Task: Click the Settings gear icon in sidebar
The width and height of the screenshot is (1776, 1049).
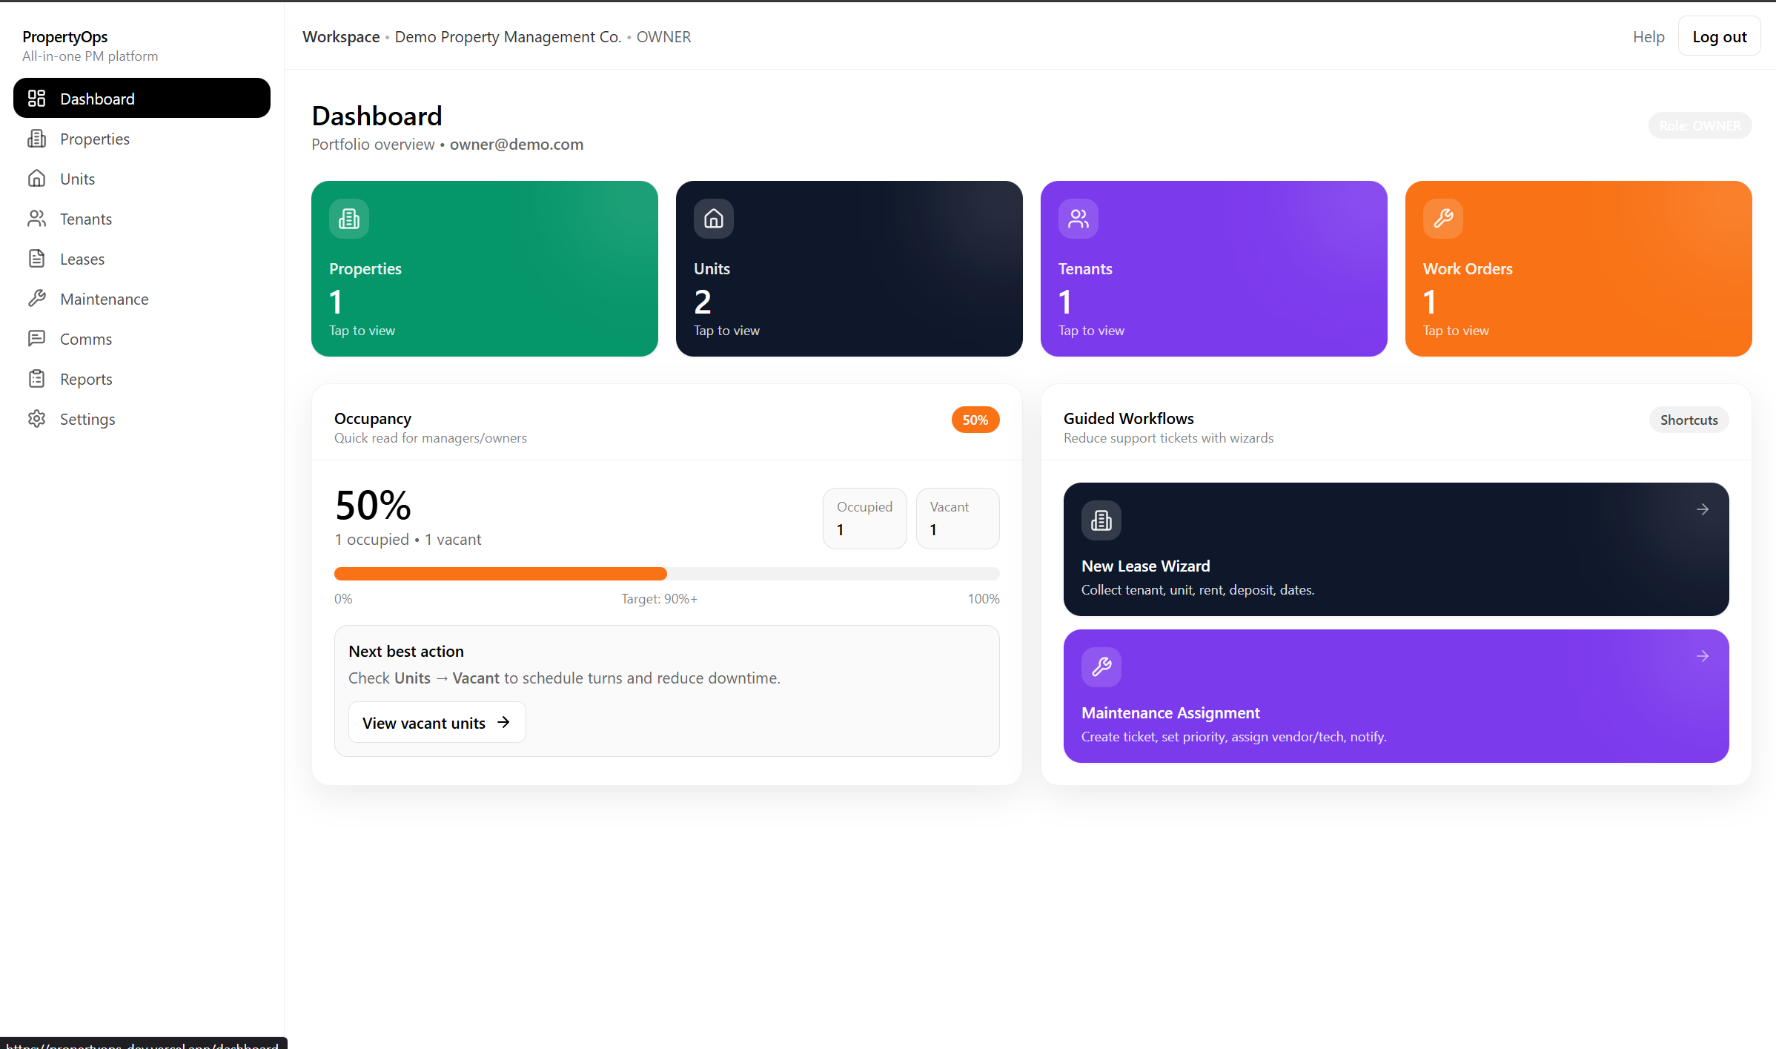Action: [x=36, y=419]
